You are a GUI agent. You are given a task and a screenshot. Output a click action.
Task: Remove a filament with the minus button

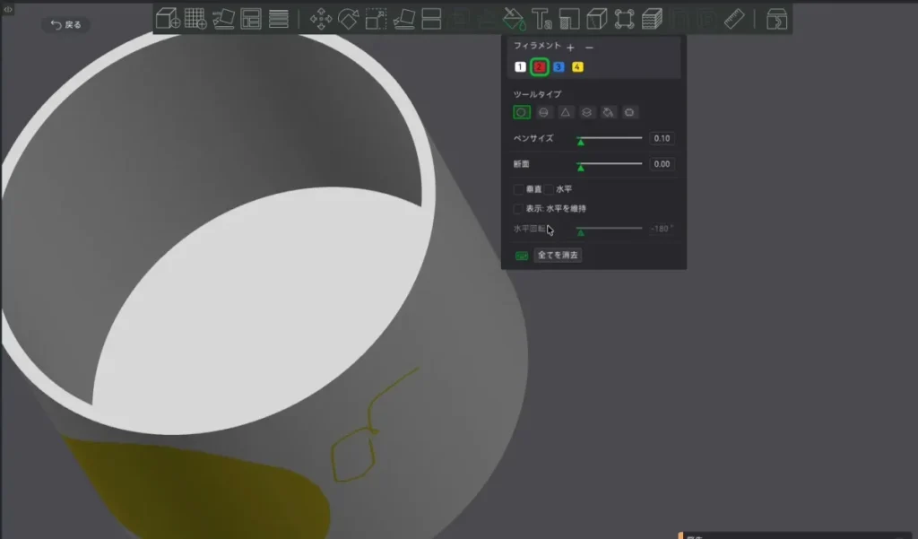[x=589, y=47]
